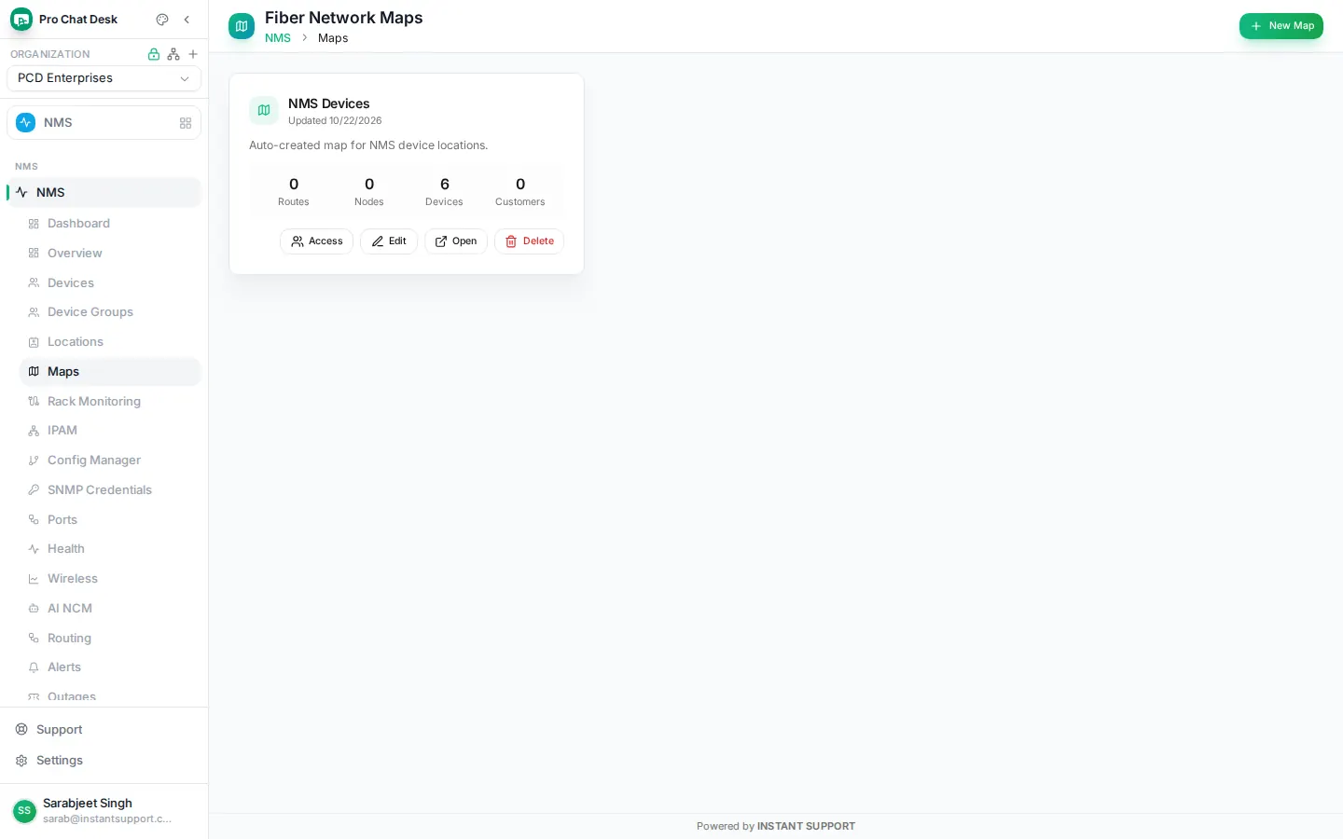Add a new organization with the plus icon
Screen dimensions: 1343x839
(193, 54)
